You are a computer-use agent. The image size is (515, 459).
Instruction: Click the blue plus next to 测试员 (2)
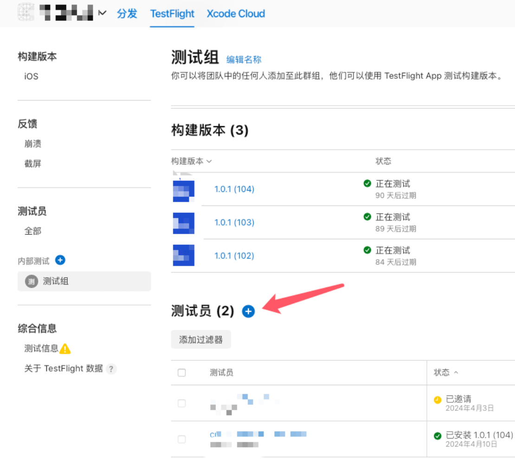click(x=248, y=311)
